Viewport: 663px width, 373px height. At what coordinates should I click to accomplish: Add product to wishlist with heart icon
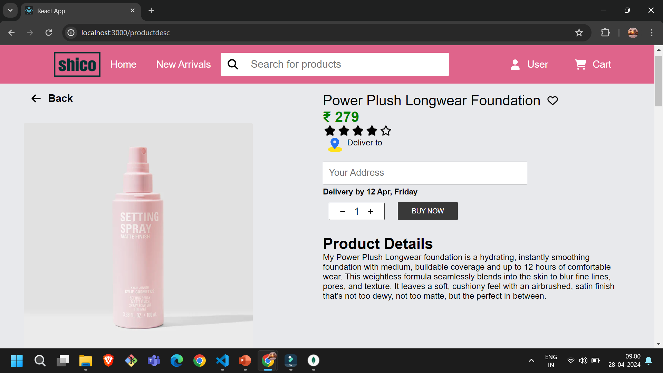(553, 101)
